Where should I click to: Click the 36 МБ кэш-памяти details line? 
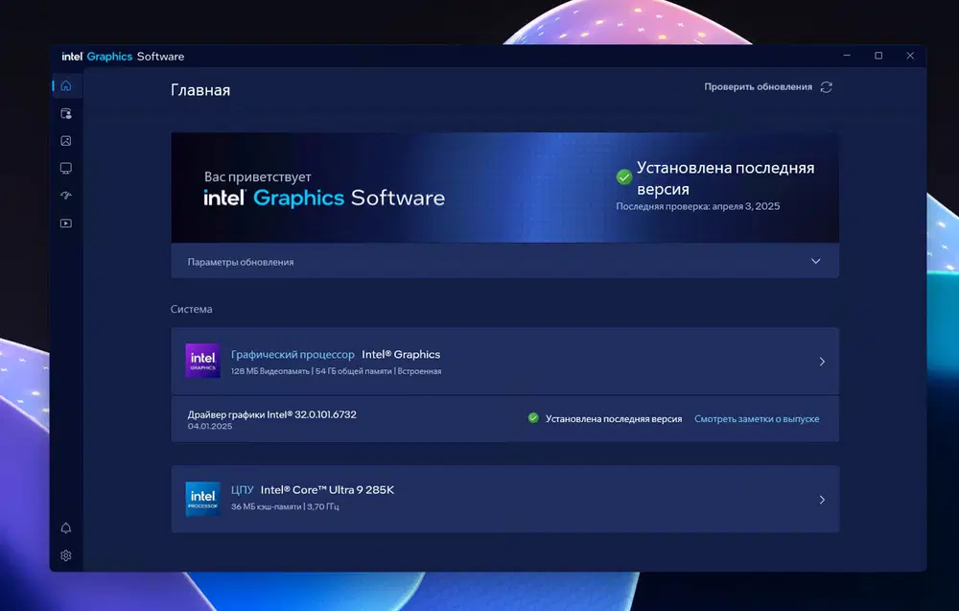(285, 507)
